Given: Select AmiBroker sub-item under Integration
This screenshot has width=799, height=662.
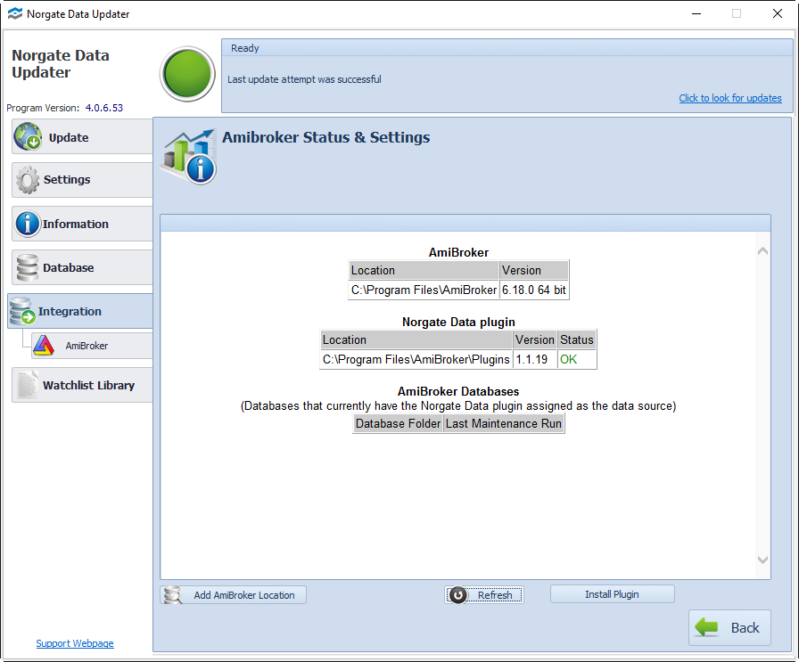Looking at the screenshot, I should [x=92, y=346].
